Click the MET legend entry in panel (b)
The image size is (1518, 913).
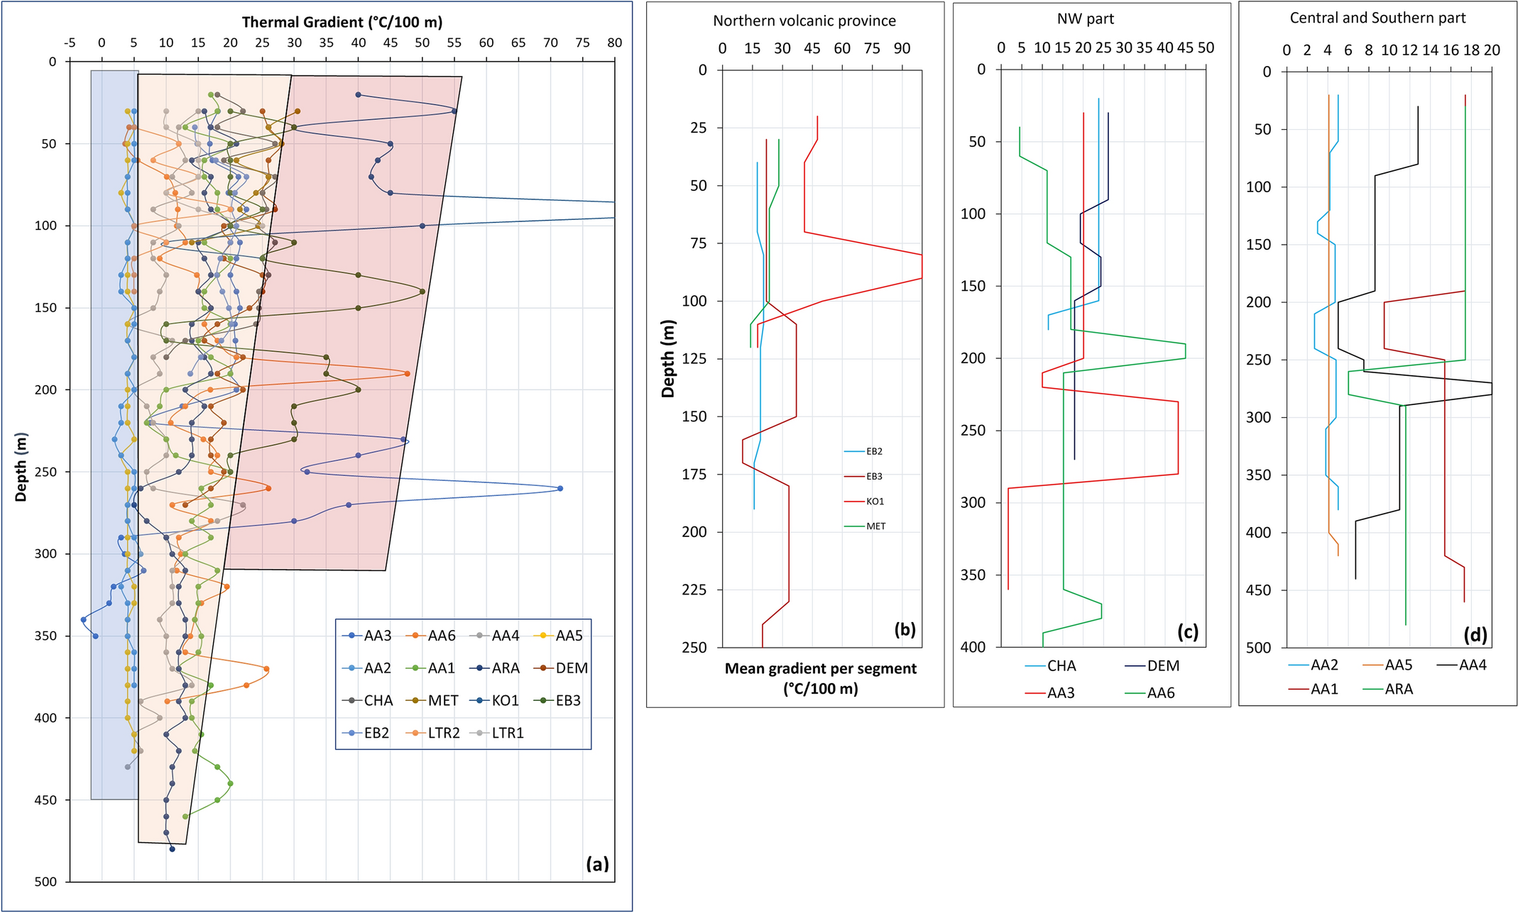865,526
